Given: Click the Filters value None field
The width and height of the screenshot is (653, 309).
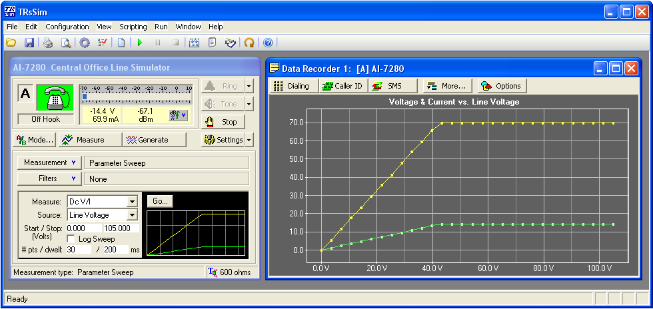Looking at the screenshot, I should (x=167, y=178).
